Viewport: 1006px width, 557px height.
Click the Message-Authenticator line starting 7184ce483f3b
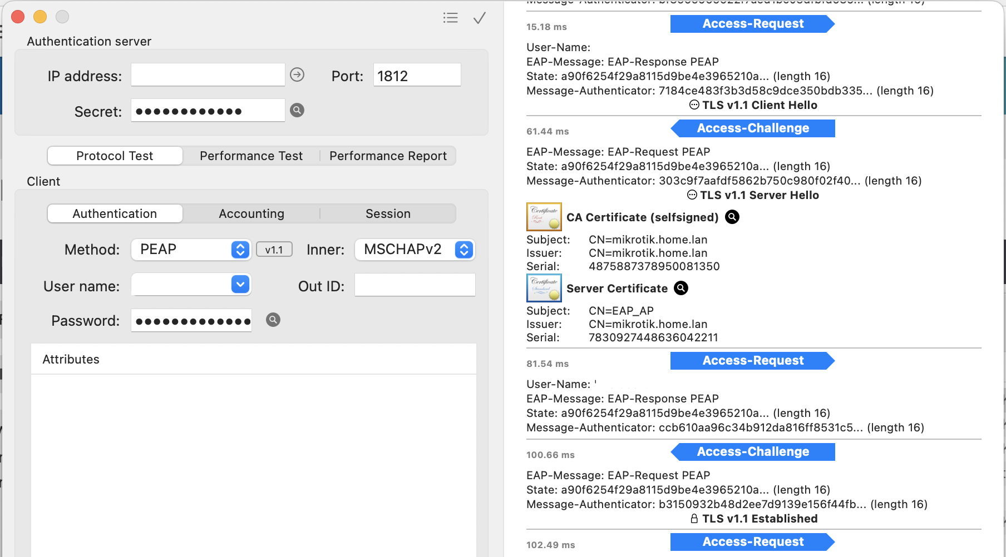click(729, 91)
